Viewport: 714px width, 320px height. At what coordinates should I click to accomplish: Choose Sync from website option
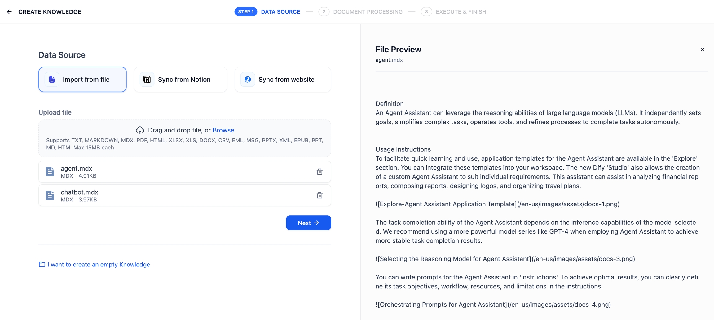pos(283,80)
